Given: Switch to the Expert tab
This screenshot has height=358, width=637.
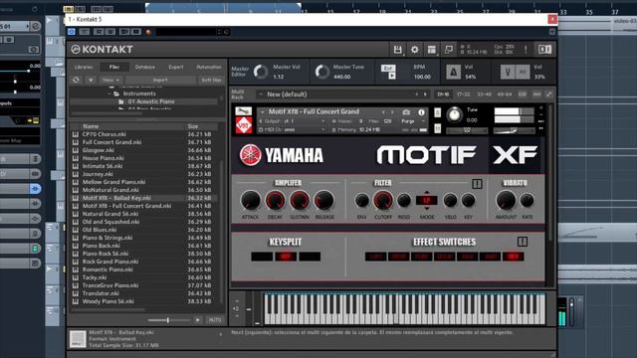Looking at the screenshot, I should (176, 67).
